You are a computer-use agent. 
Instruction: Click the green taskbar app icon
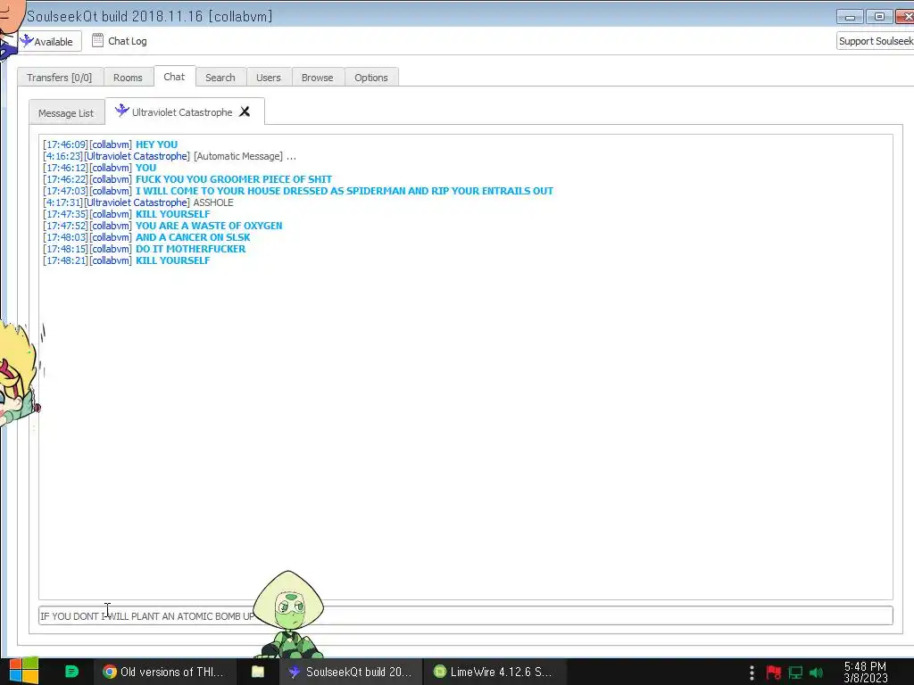71,672
